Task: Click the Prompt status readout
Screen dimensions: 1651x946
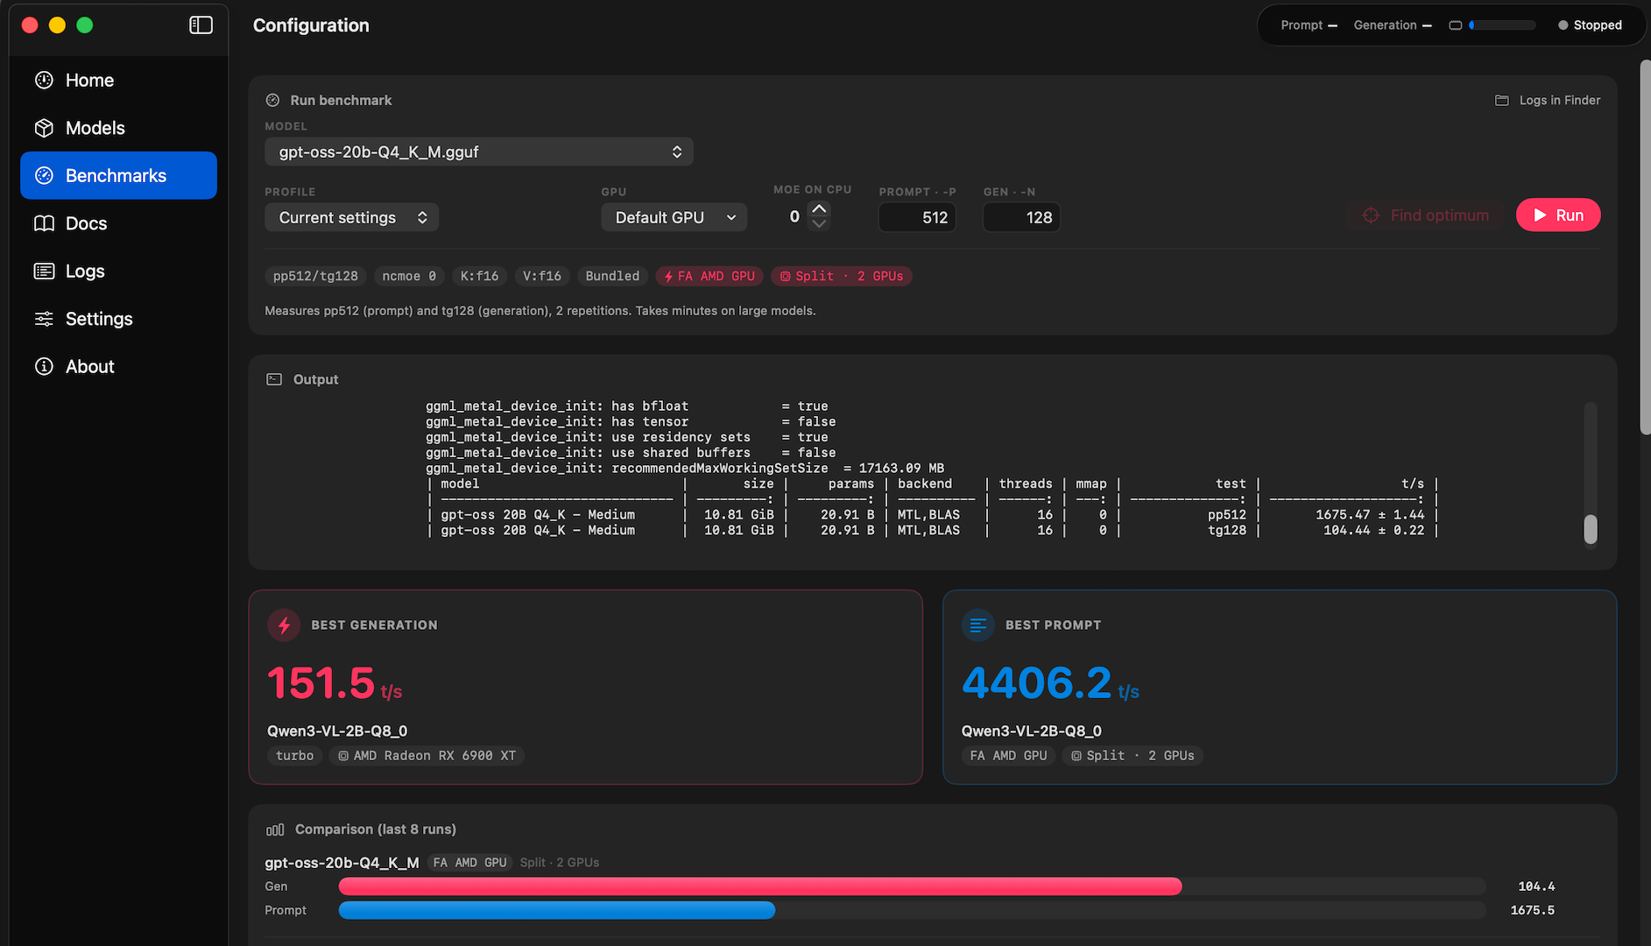Action: [1309, 25]
